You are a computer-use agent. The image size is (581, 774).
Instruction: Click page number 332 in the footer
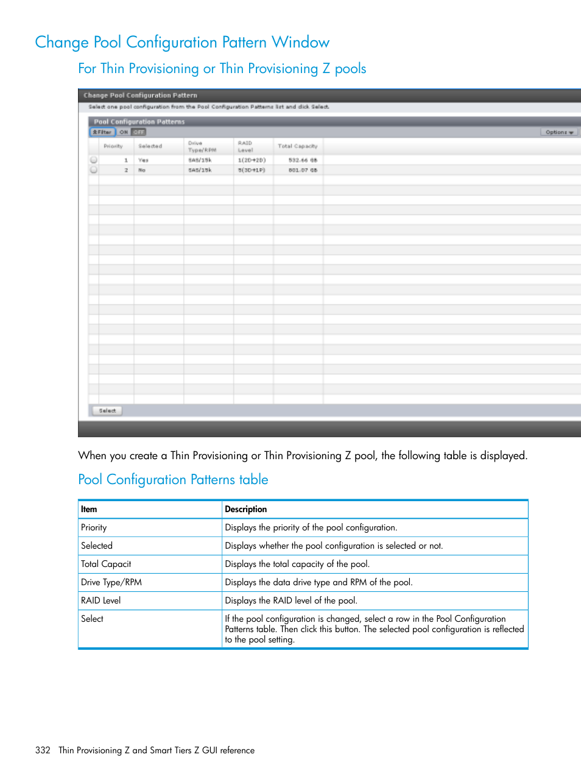(43, 750)
